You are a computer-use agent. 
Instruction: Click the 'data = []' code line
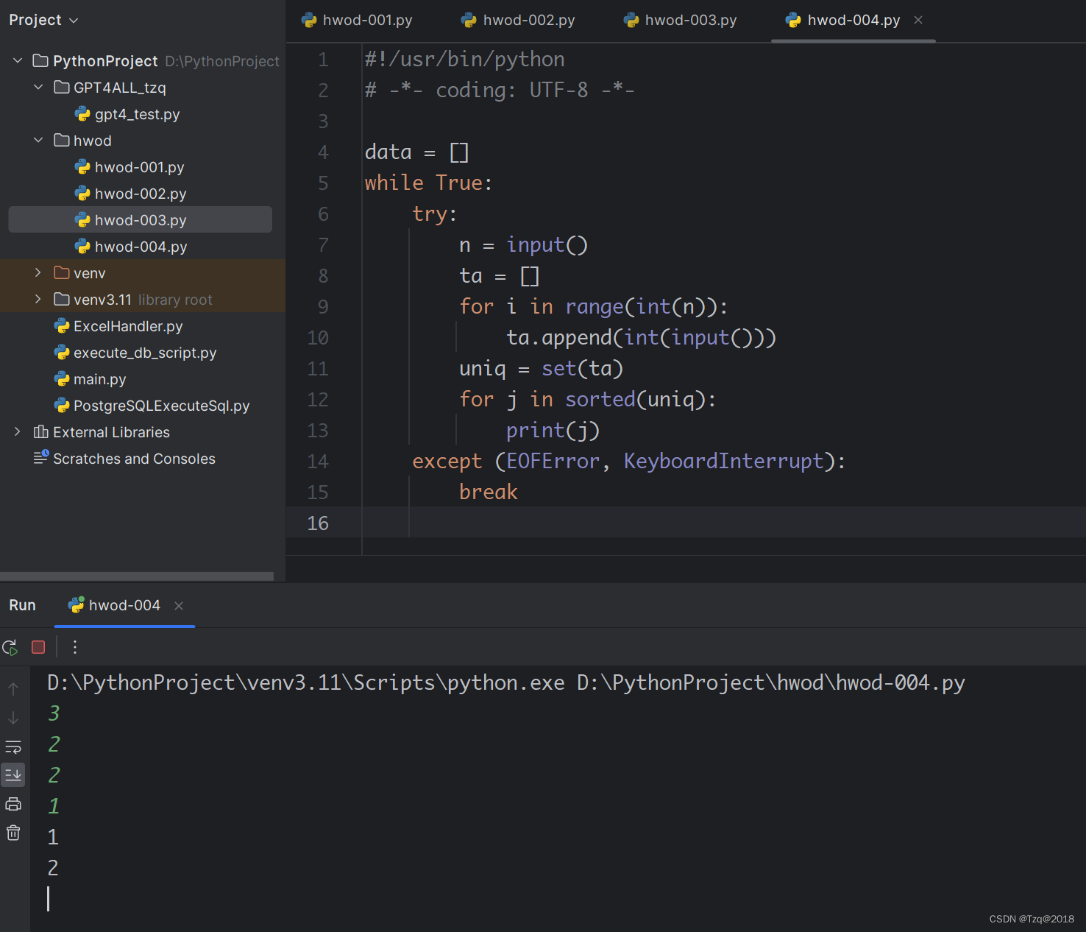pyautogui.click(x=416, y=152)
